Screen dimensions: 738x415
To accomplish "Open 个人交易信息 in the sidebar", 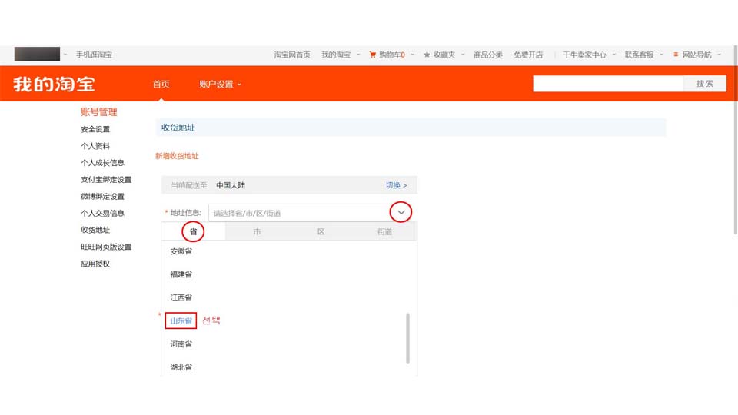I will pyautogui.click(x=102, y=213).
